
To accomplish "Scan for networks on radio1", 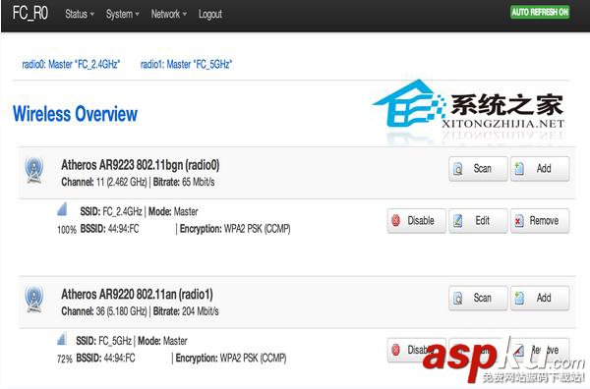I will coord(478,298).
